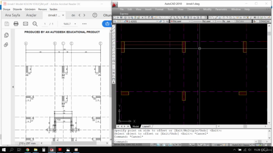Click the coordinates readout in status bar
The width and height of the screenshot is (273, 153).
128,144
